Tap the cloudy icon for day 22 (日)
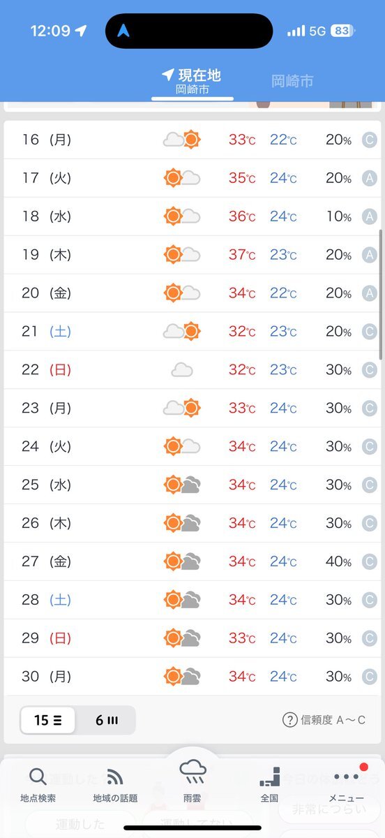Screen dimensions: 385x838 pos(182,369)
